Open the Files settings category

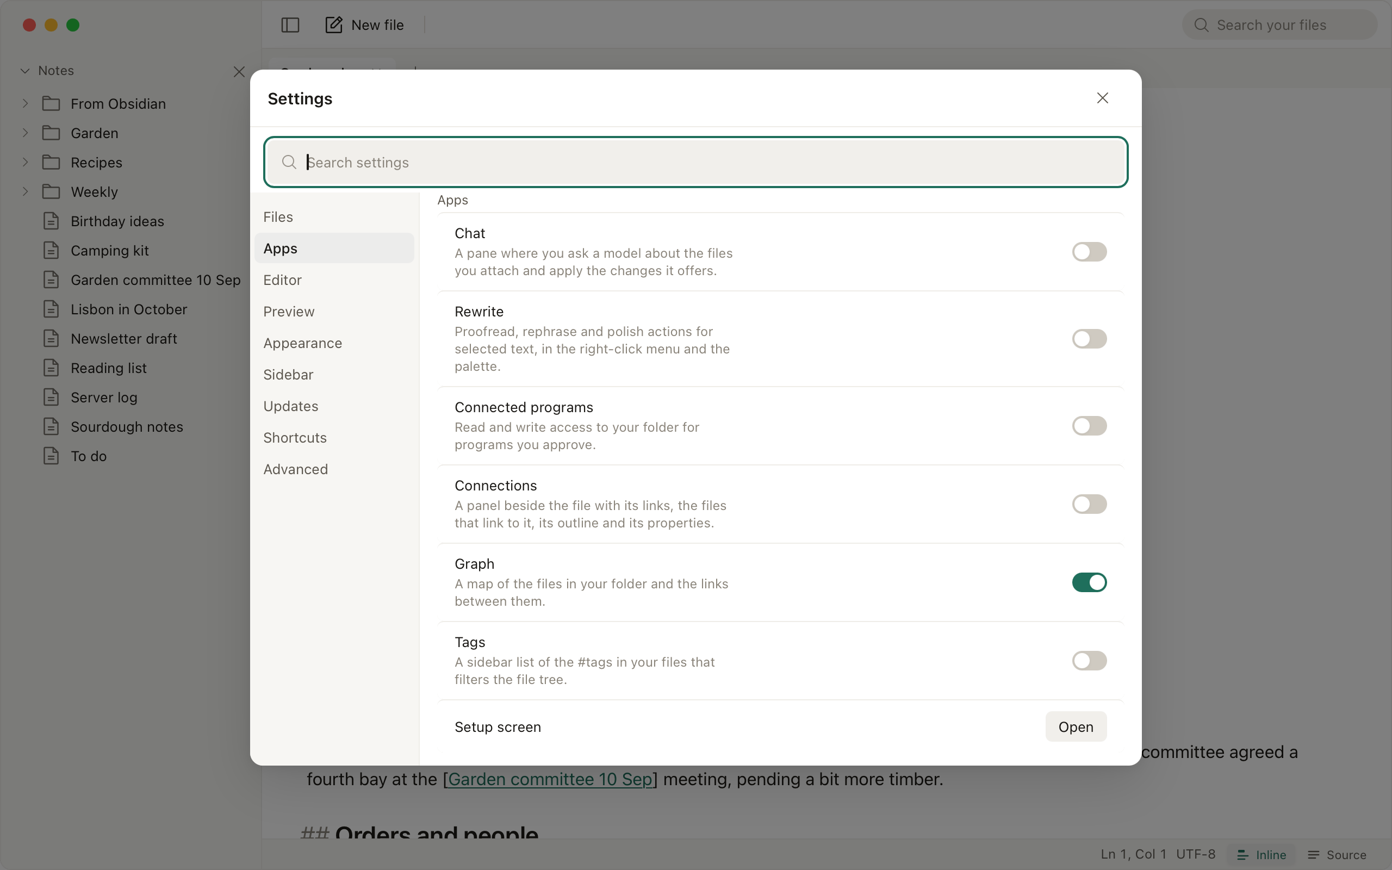click(x=334, y=217)
